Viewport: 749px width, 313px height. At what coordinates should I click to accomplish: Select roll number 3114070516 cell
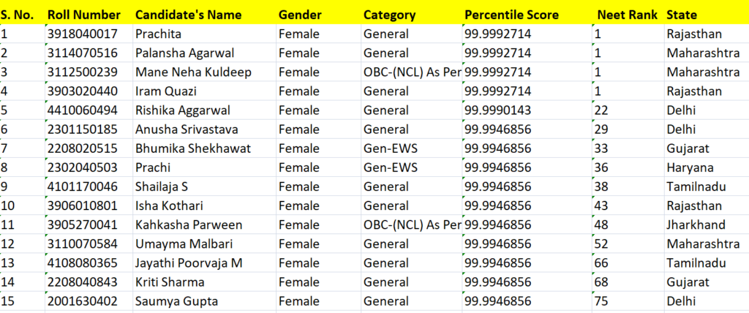click(x=89, y=53)
